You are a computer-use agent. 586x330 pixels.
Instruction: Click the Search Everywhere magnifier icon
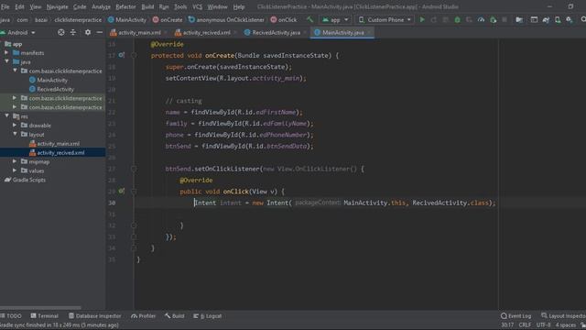point(583,19)
